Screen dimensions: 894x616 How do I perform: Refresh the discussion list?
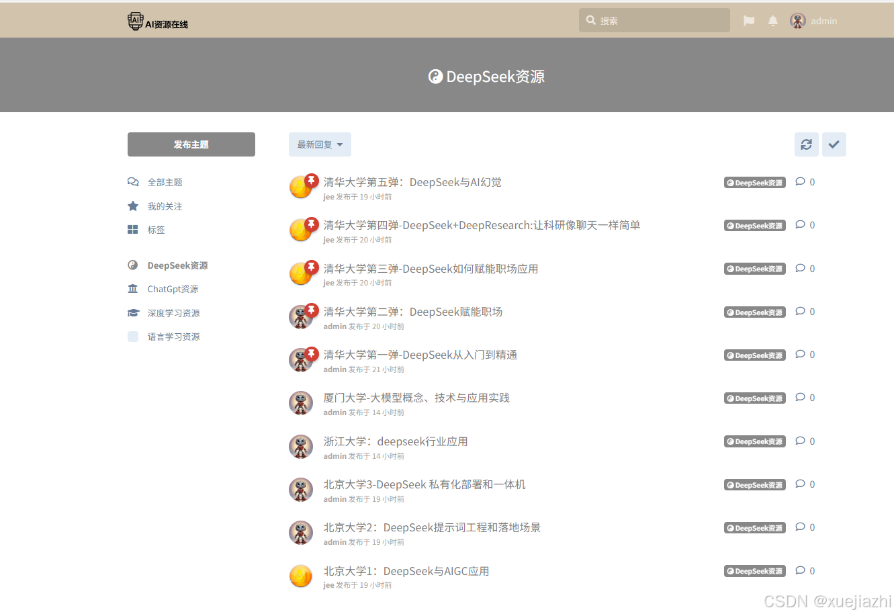click(807, 144)
